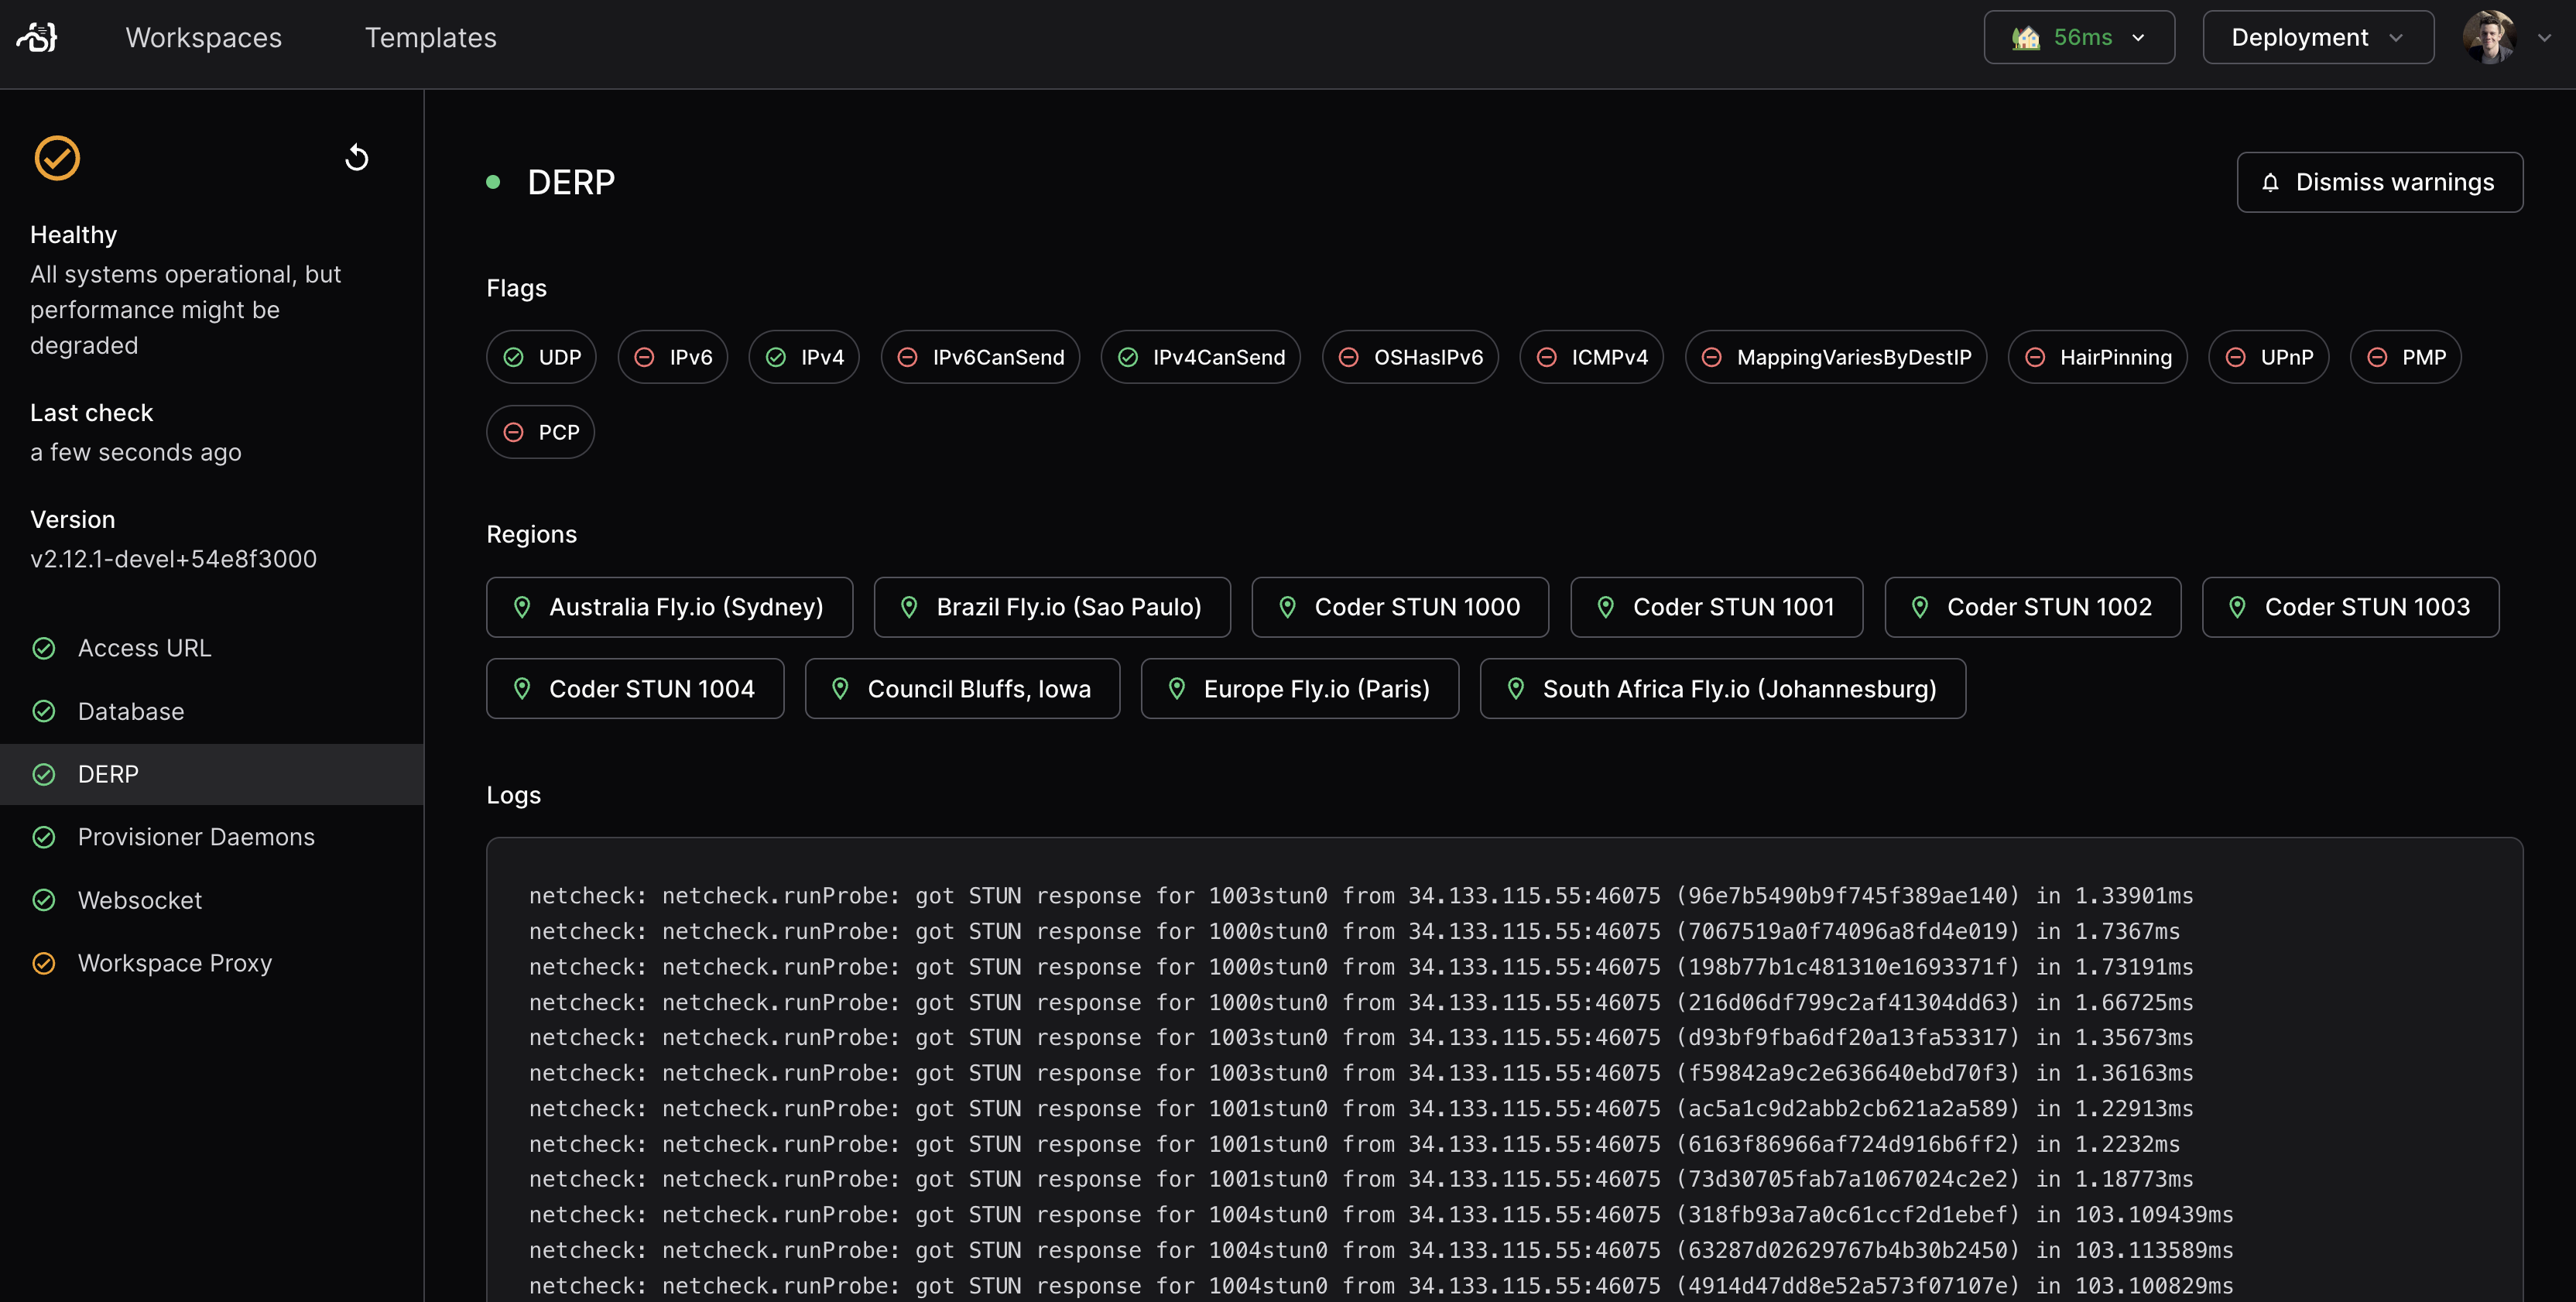
Task: Click the Coder logo icon
Action: (x=36, y=37)
